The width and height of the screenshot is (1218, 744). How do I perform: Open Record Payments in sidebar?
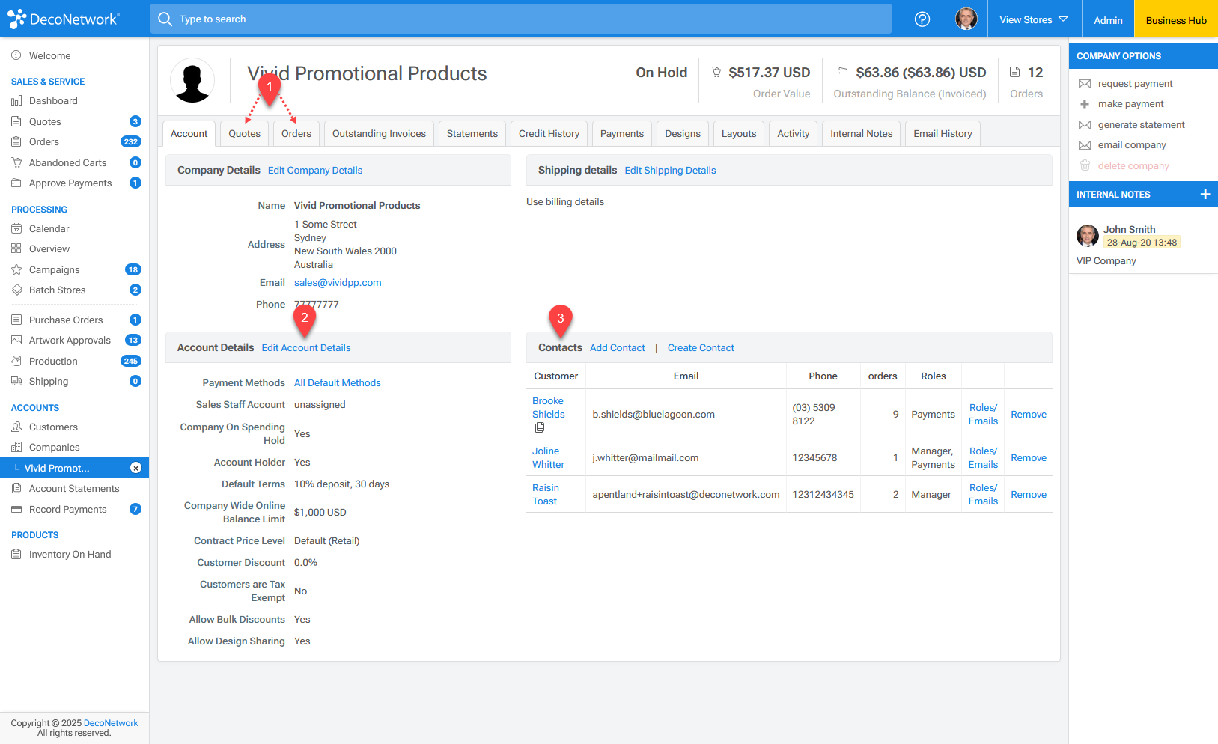tap(68, 509)
